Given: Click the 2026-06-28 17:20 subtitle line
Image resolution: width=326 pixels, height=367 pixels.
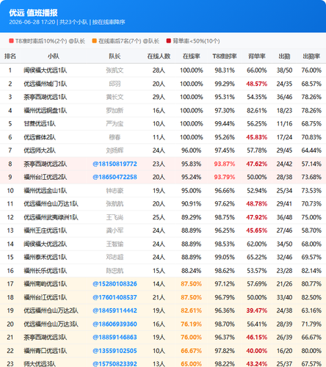Looking at the screenshot, I should (67, 22).
